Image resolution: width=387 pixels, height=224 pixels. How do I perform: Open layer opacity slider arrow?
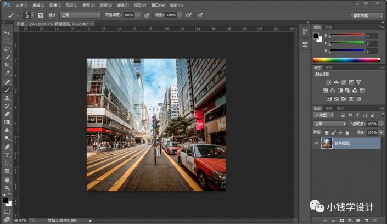[381, 124]
